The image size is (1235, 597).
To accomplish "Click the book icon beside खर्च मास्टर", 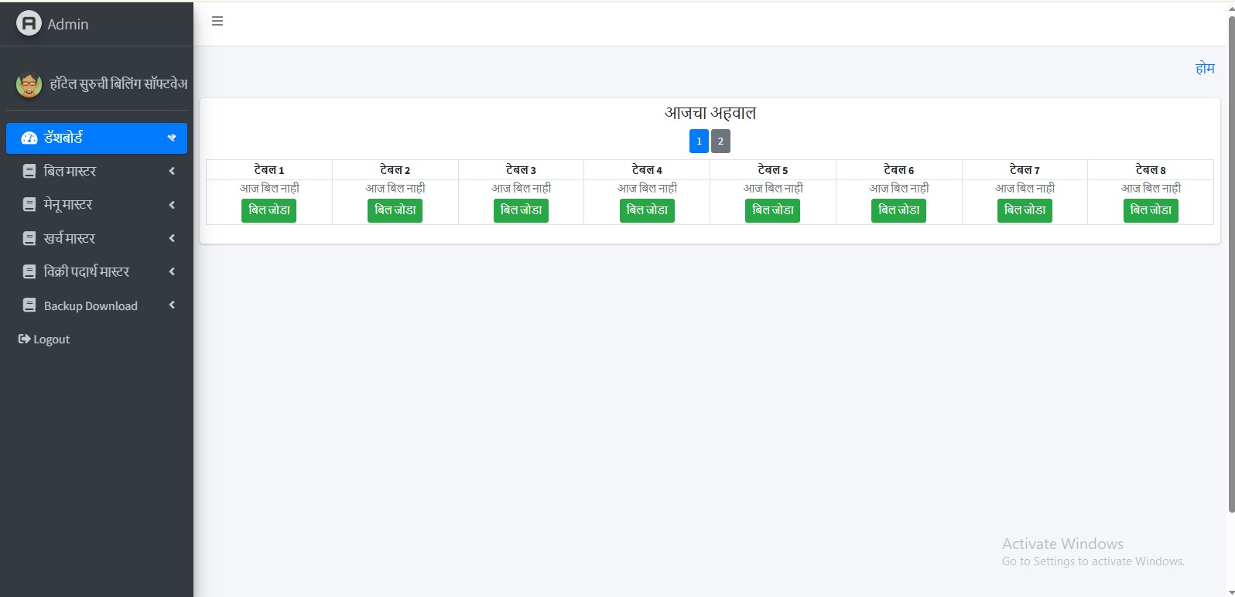I will coord(29,239).
